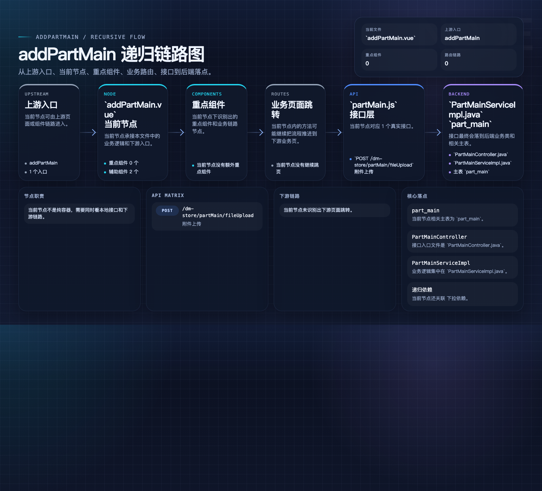Click the POST method badge
The image size is (542, 491).
167,210
